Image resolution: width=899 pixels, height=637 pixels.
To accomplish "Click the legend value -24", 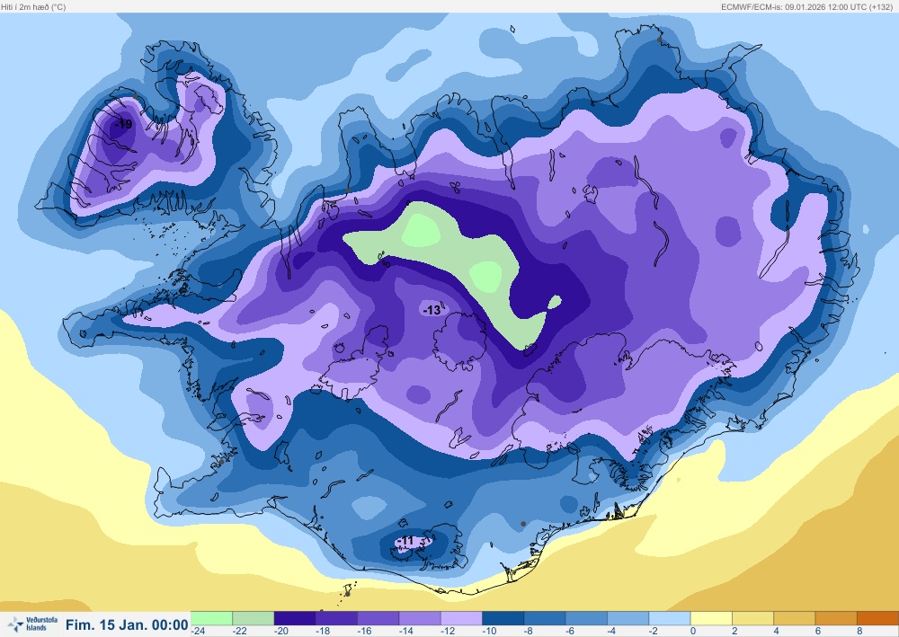I will coord(199,632).
